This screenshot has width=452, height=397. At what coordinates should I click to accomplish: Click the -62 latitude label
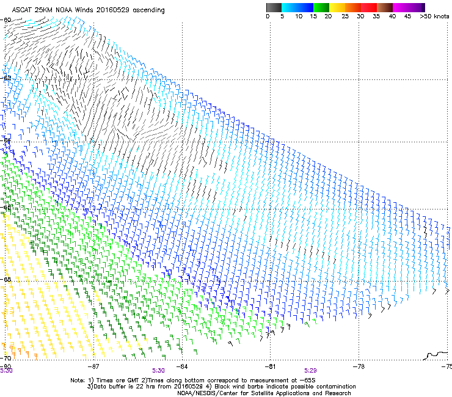pyautogui.click(x=5, y=78)
